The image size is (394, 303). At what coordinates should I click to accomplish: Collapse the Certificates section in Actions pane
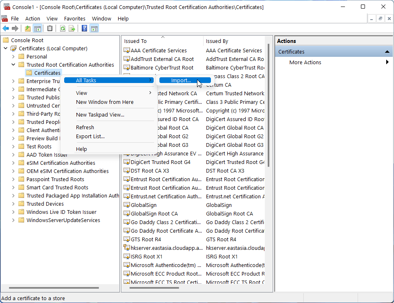tap(387, 52)
